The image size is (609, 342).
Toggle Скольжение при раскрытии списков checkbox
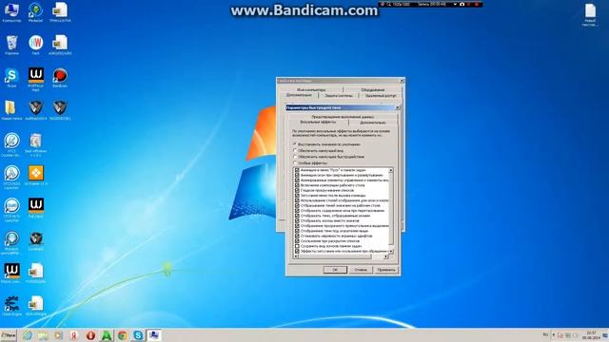click(x=297, y=240)
